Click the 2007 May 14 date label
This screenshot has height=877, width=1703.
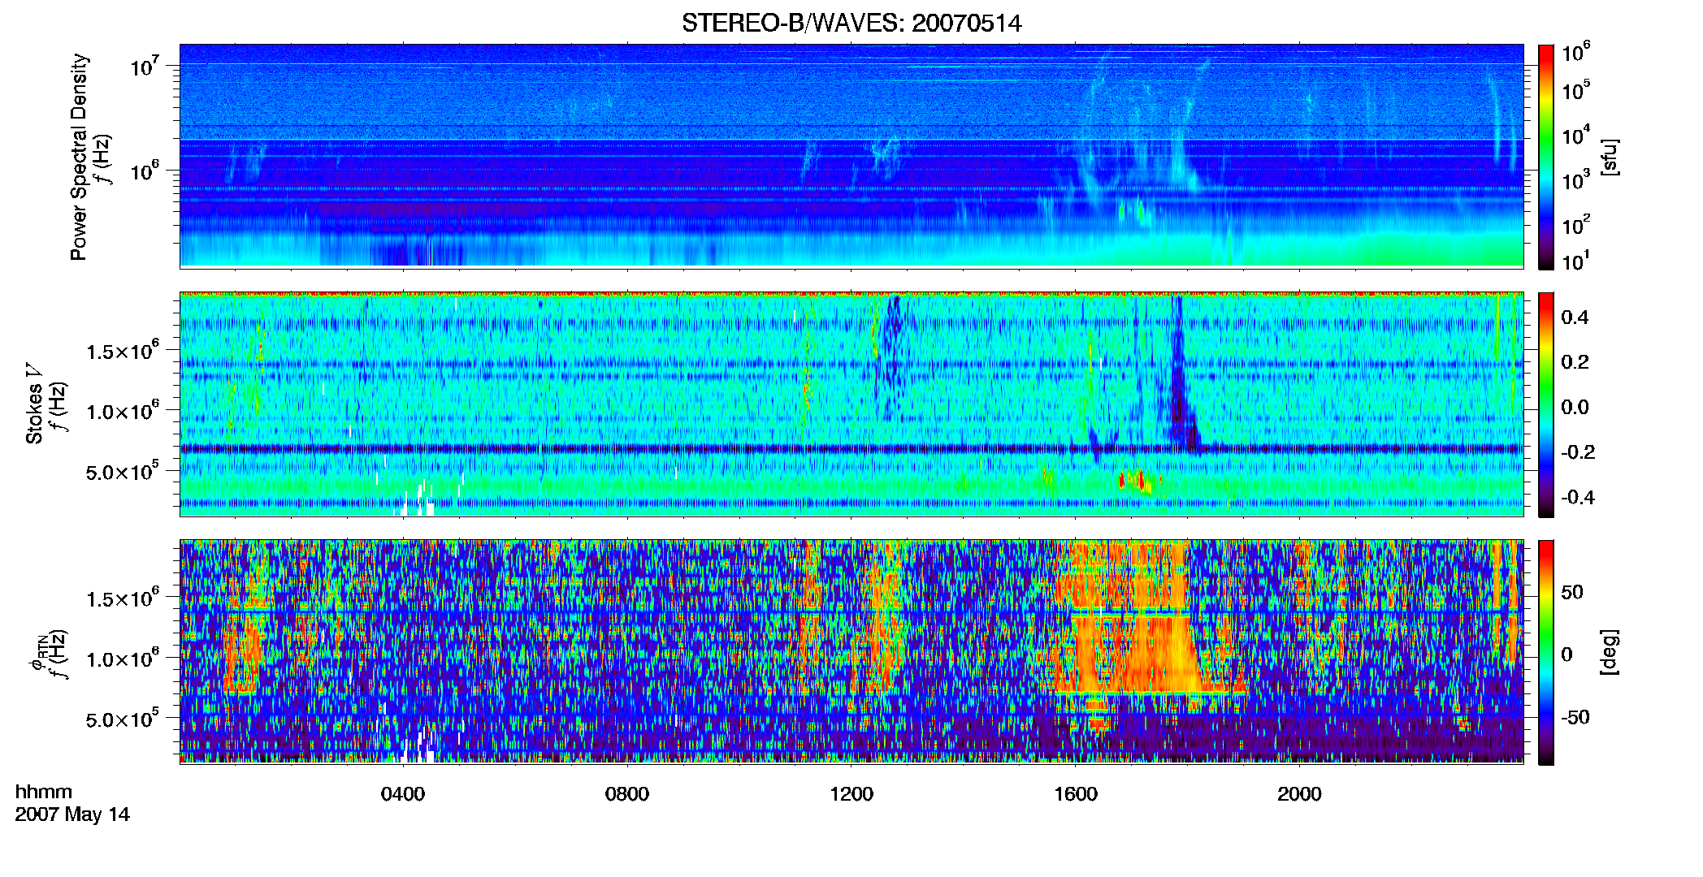tap(72, 814)
